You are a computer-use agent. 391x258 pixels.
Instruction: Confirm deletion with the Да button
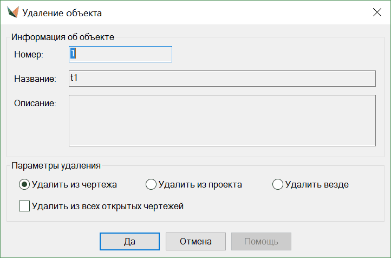coord(129,241)
